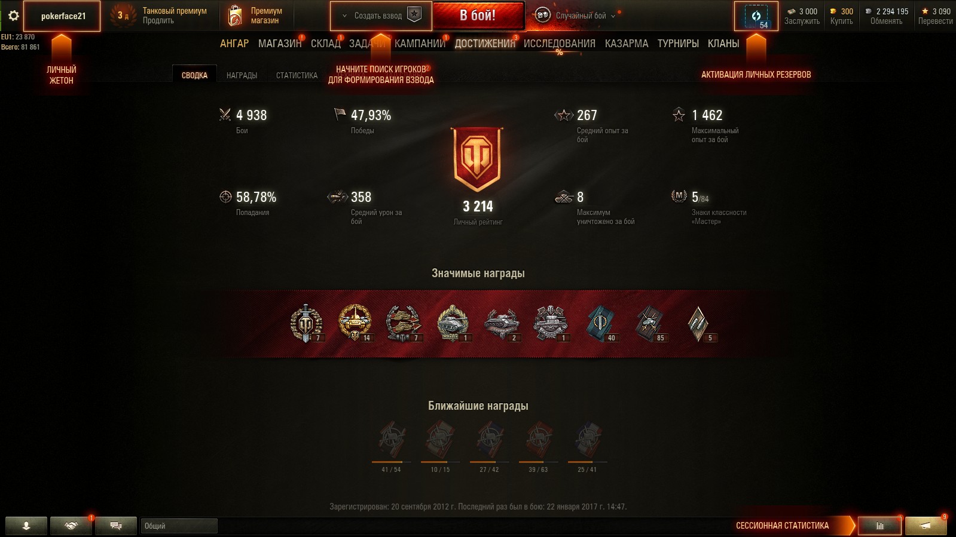Open the settings gear menu

13,16
